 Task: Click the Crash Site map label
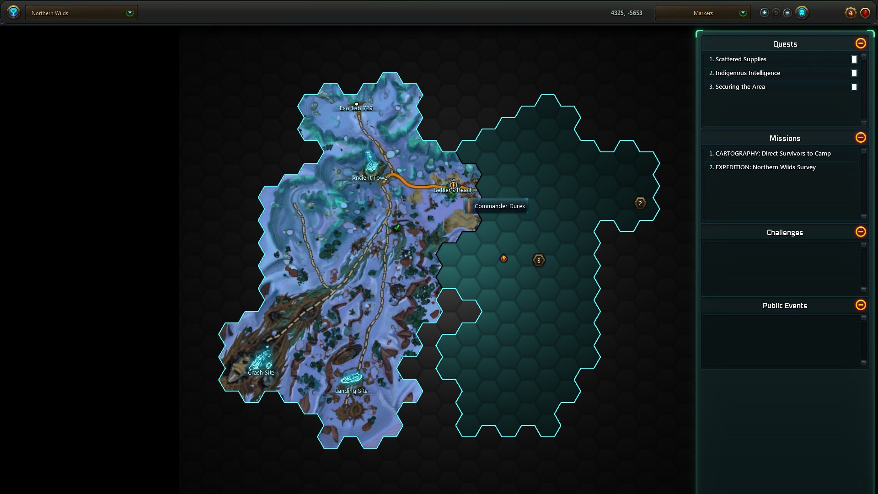click(x=261, y=373)
